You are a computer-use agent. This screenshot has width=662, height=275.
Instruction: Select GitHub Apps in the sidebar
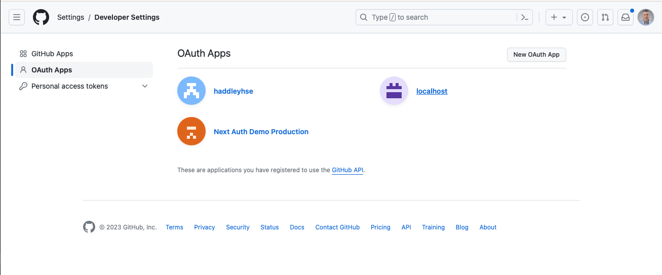[52, 54]
